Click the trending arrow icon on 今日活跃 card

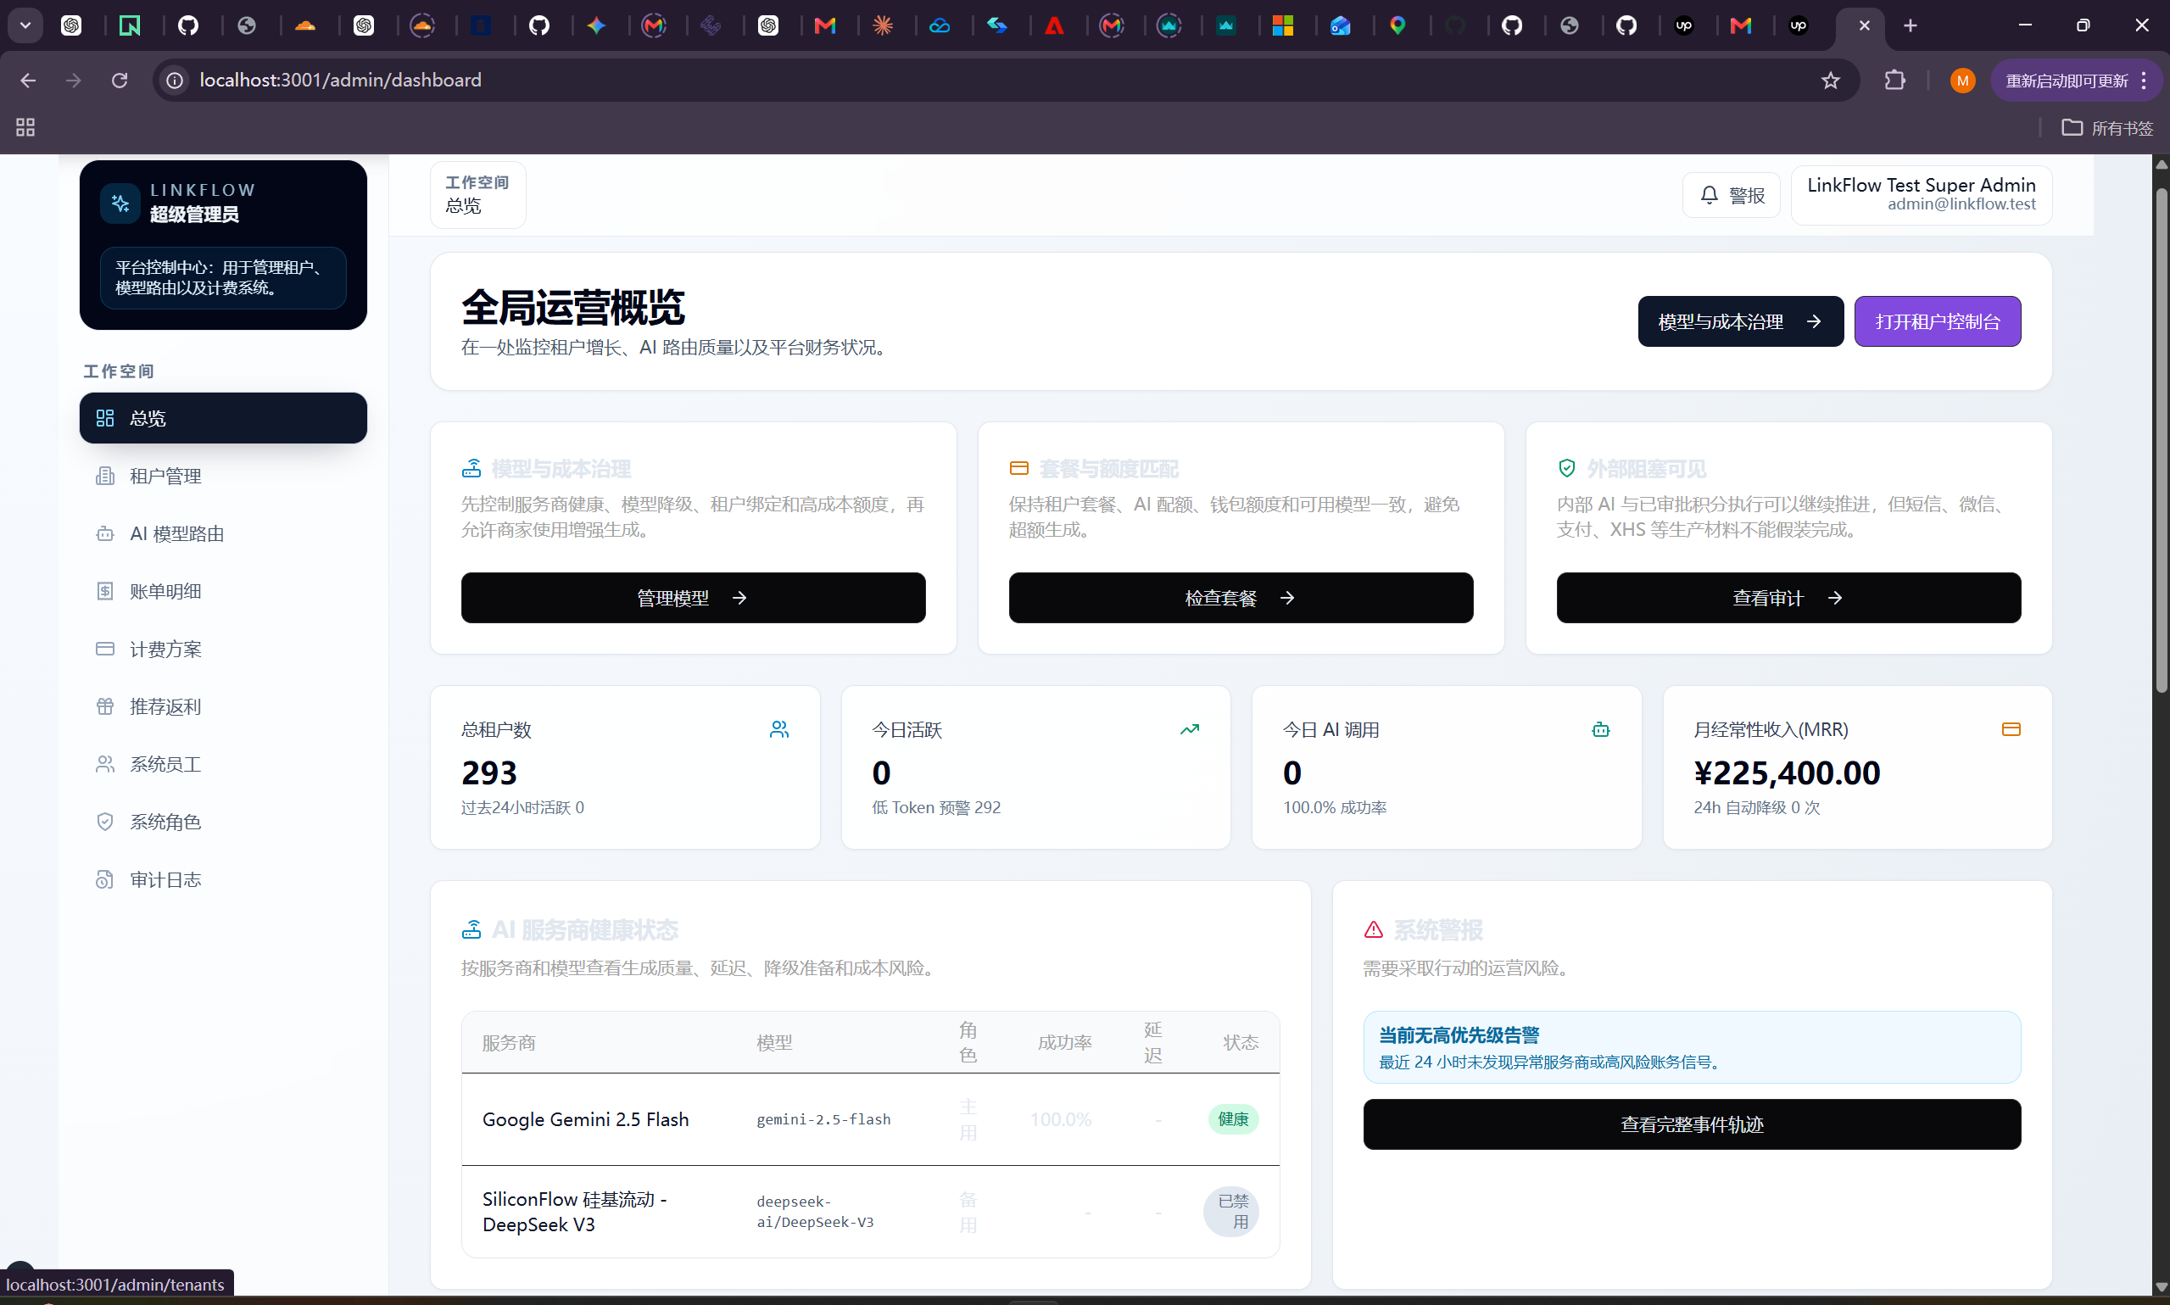pyautogui.click(x=1190, y=729)
